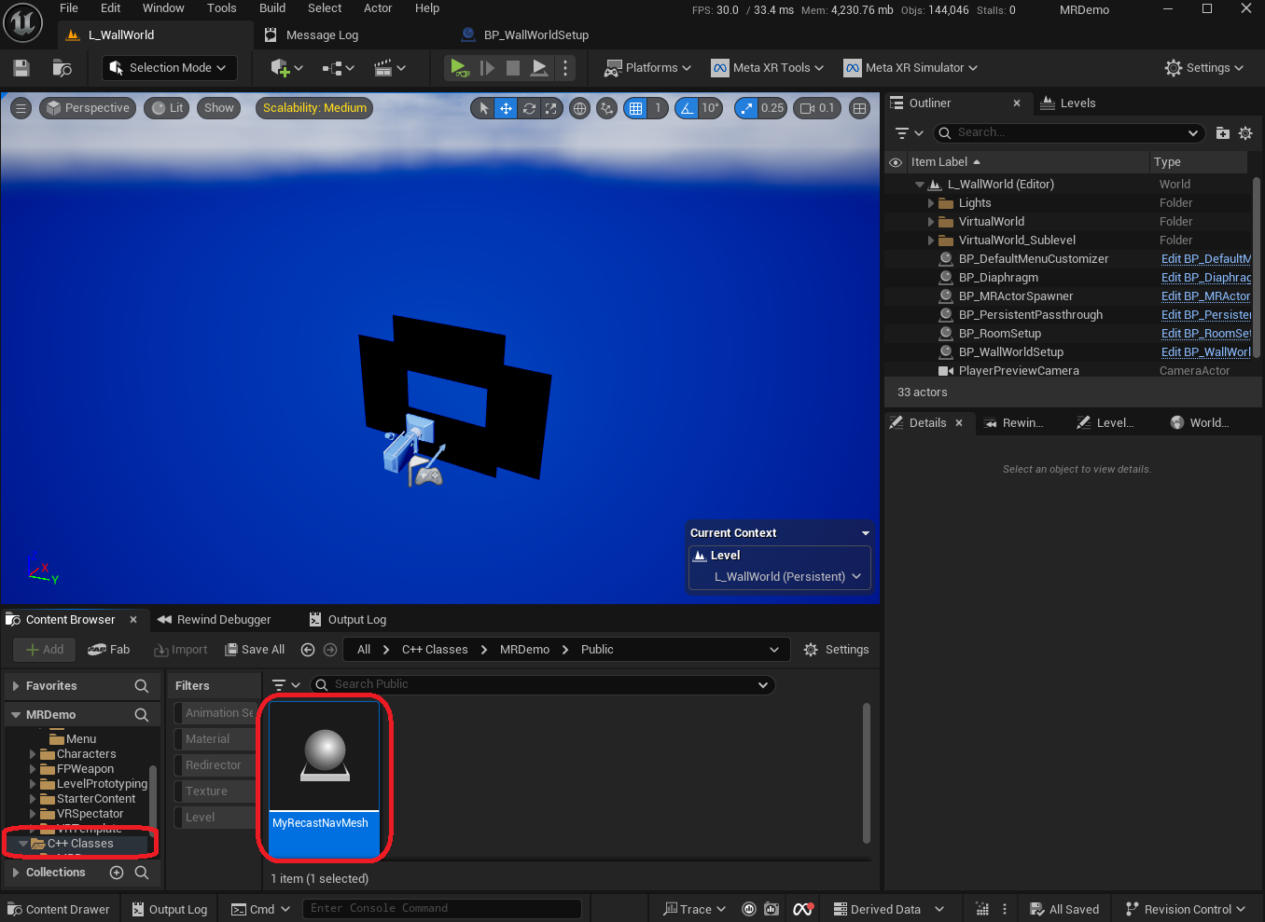Toggle the Outliner visibility eye column

[x=896, y=162]
